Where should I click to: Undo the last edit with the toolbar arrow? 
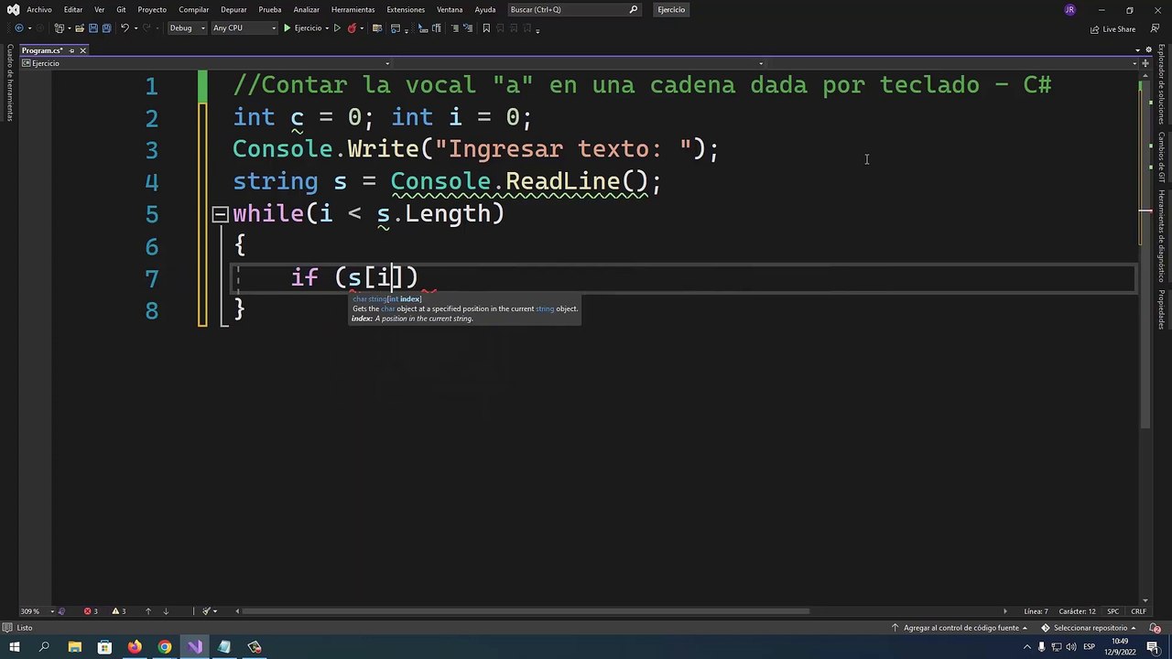[125, 27]
